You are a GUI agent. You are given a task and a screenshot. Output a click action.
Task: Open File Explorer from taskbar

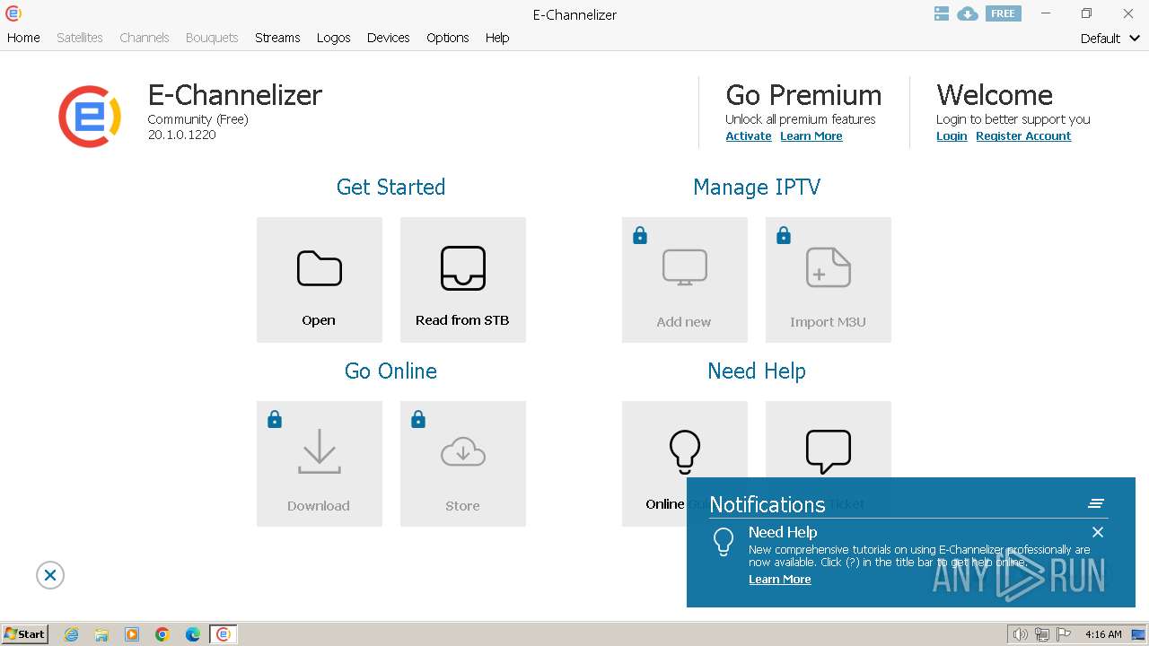[x=101, y=634]
